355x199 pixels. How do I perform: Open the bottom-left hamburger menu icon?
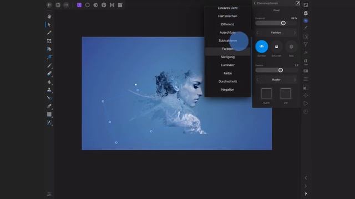(49, 194)
